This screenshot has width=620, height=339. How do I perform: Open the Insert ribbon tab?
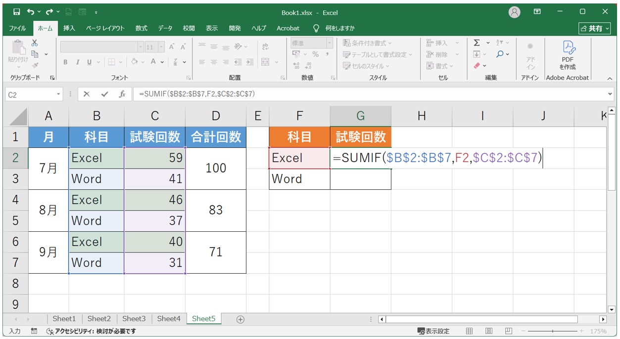point(69,28)
